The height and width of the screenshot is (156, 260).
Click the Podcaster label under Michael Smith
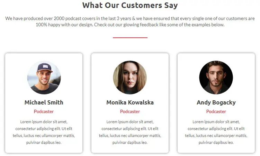pyautogui.click(x=44, y=111)
